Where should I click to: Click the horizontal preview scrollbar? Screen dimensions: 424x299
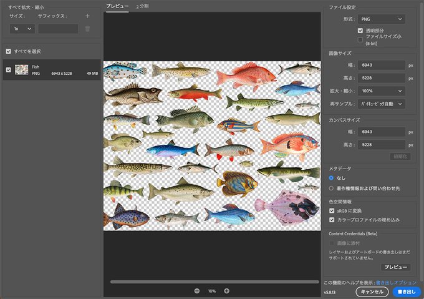click(214, 282)
